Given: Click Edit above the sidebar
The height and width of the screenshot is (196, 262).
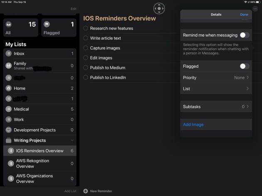Looking at the screenshot, I should (x=73, y=9).
